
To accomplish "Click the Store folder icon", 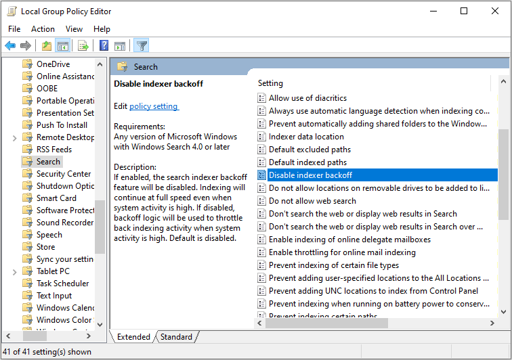I will coord(28,247).
